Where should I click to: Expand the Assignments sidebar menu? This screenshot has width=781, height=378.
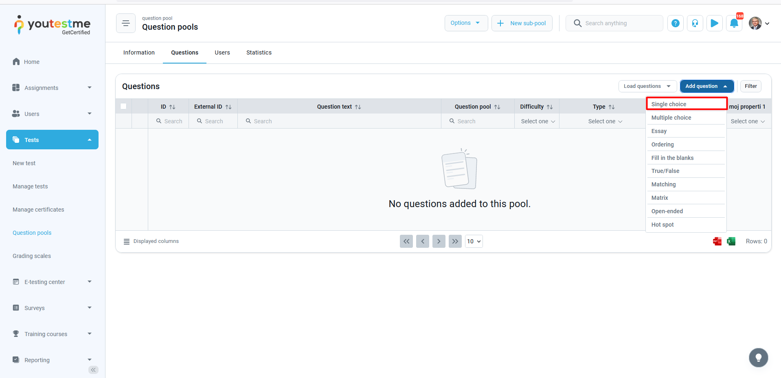[x=52, y=88]
